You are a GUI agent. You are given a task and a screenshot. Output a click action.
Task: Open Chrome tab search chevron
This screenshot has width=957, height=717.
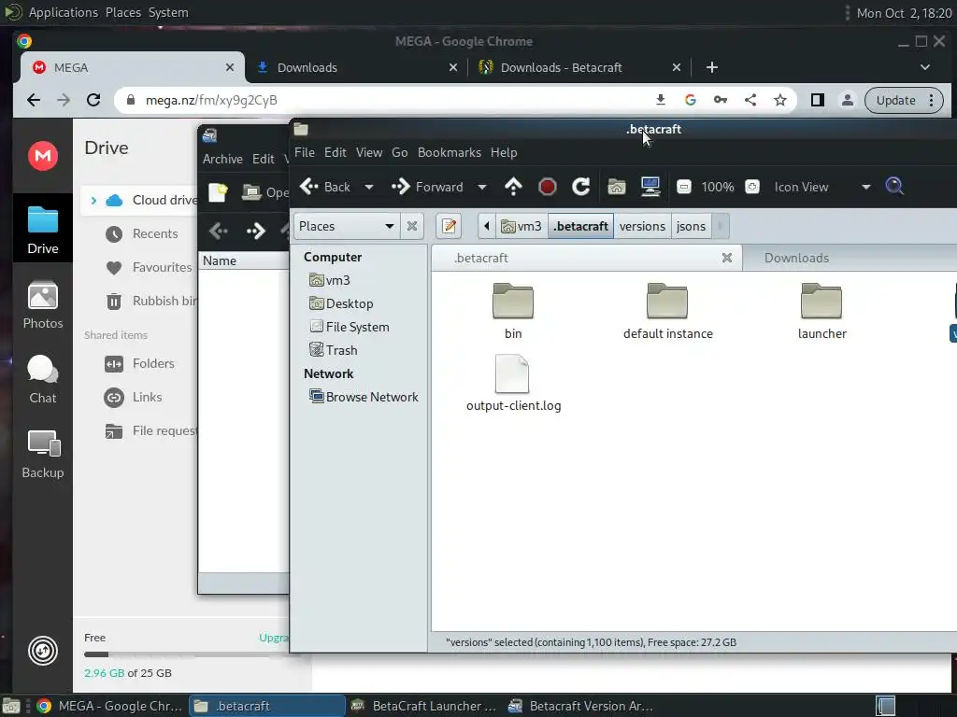tap(925, 67)
